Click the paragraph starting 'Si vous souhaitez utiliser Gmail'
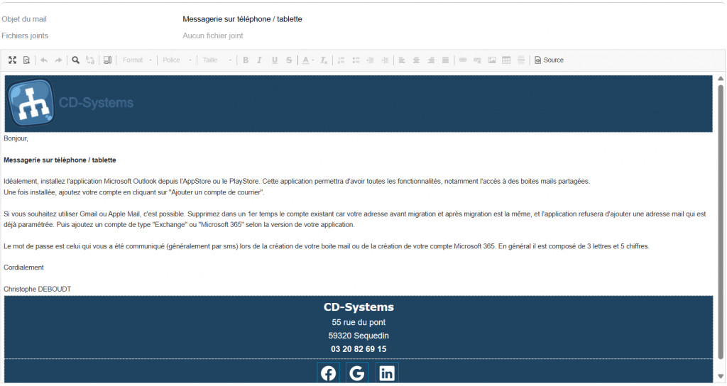 (355, 219)
